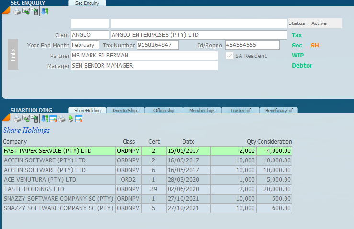Click the orange SH link
This screenshot has width=354, height=229.
pyautogui.click(x=315, y=46)
